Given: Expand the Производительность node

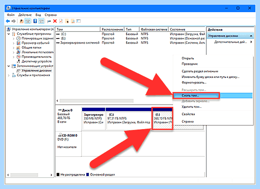Looking at the screenshot, I should tap(13, 57).
